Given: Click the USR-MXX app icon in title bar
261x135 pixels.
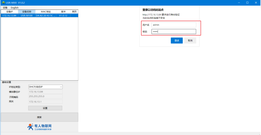Looking at the screenshot, I should point(3,3).
